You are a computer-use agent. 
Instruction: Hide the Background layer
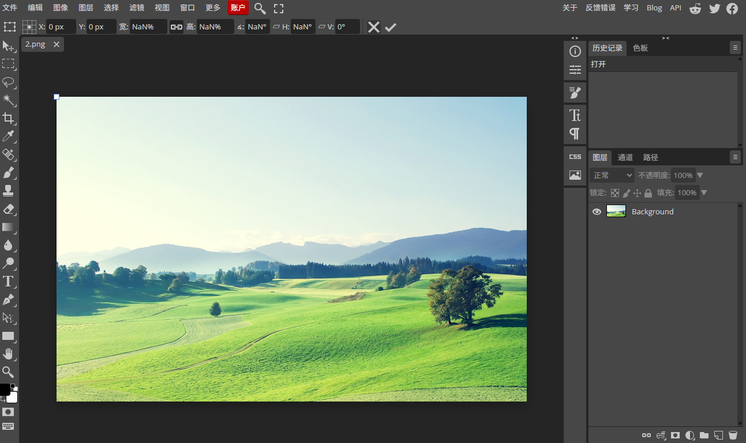597,211
